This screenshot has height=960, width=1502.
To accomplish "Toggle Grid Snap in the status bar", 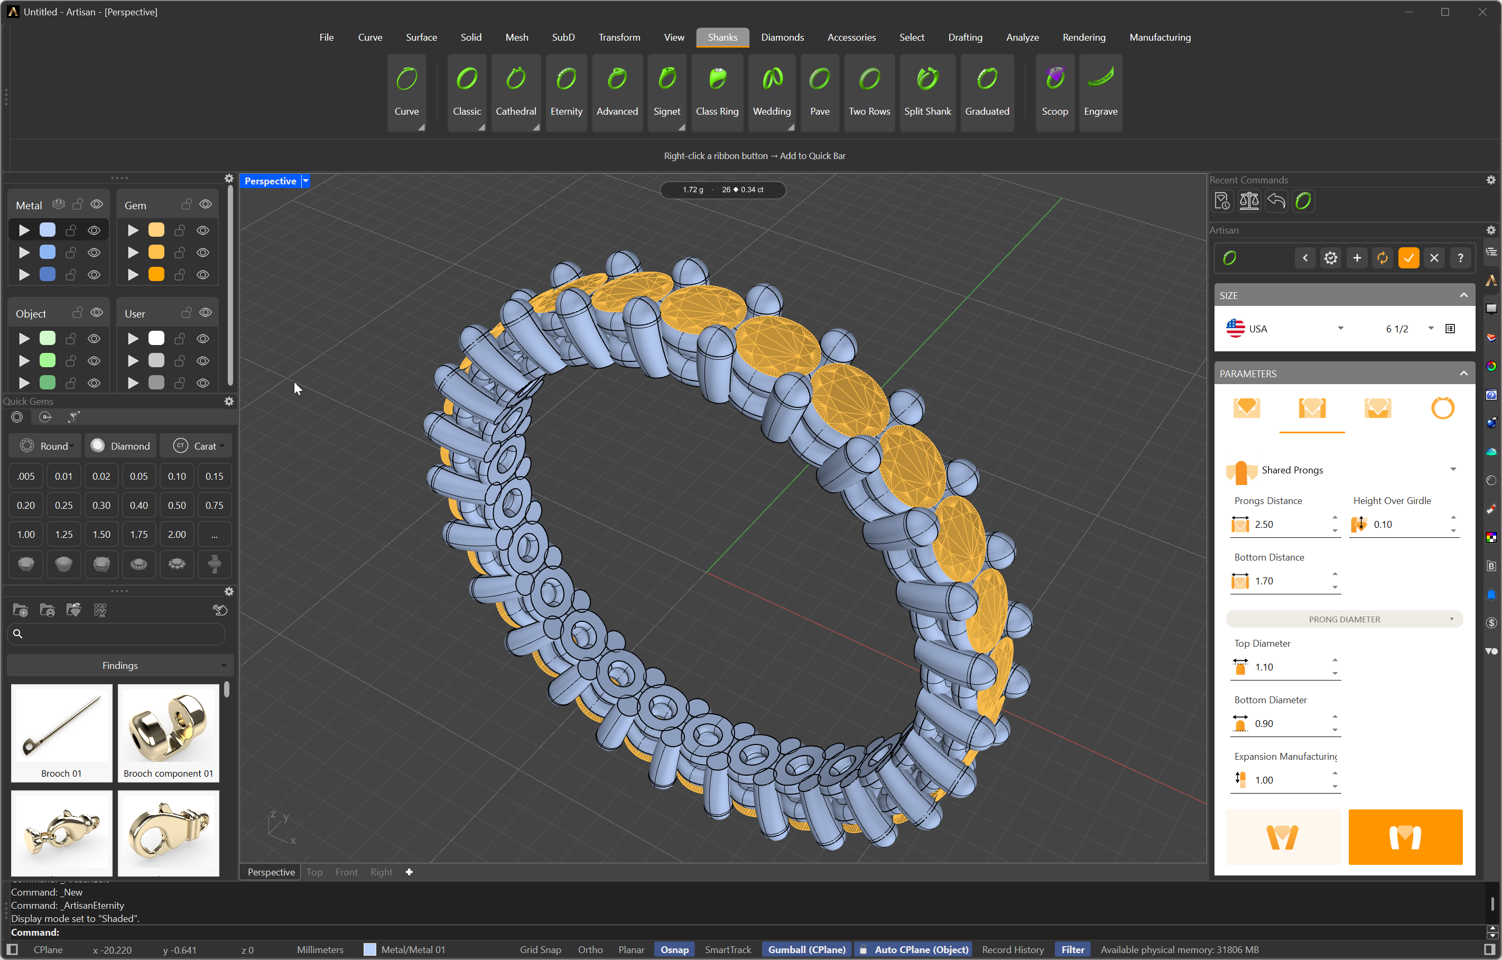I will coord(540,949).
